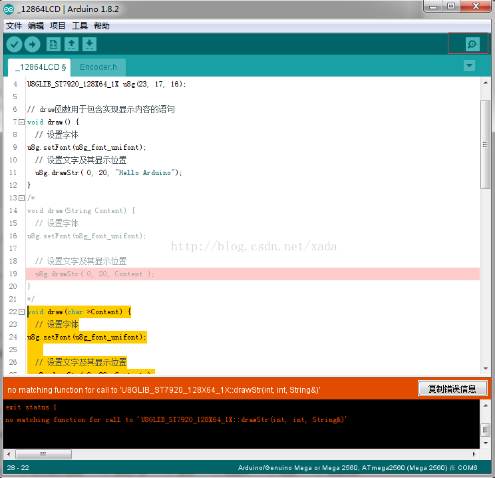Image resolution: width=495 pixels, height=478 pixels.
Task: Click the '// 设置文字及其显示位置' comment on line 10
Action: 81,160
